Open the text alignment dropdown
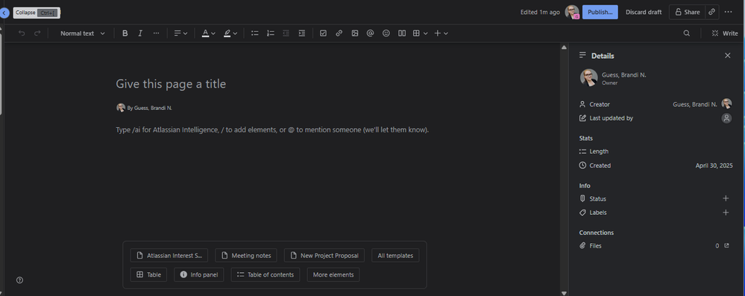The width and height of the screenshot is (745, 296). (180, 33)
